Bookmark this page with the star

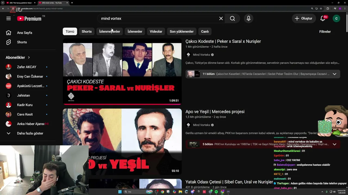[321, 8]
